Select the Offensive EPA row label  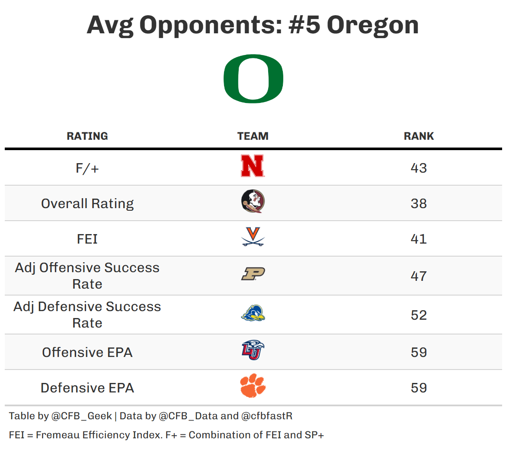pyautogui.click(x=87, y=352)
